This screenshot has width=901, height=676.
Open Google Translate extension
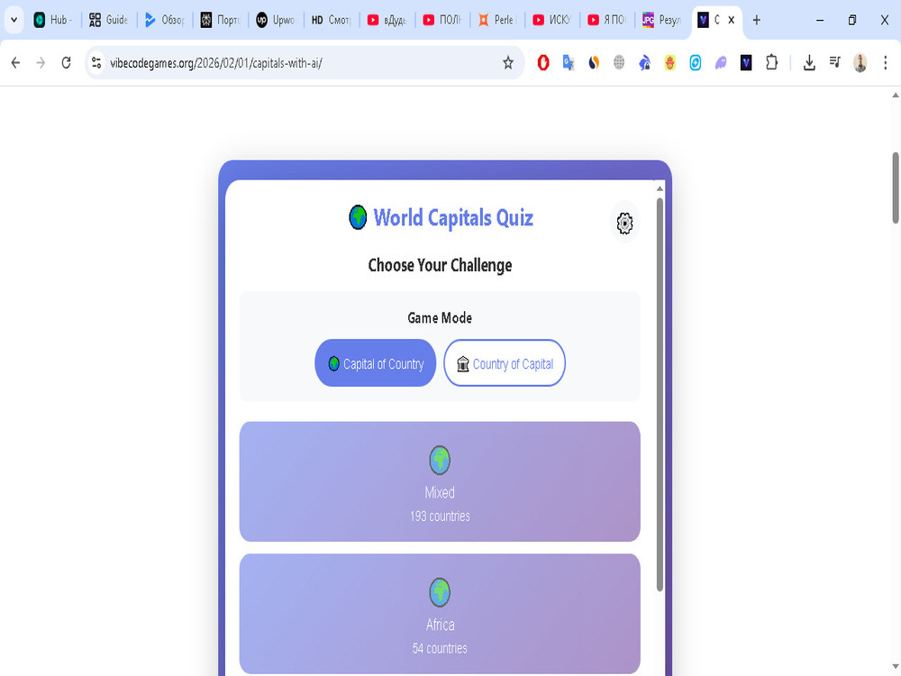[x=569, y=63]
